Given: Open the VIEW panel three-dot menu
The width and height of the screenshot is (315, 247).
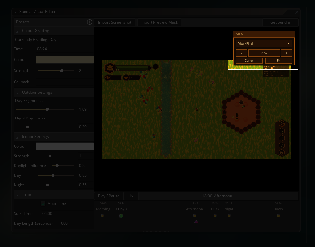Looking at the screenshot, I should pyautogui.click(x=290, y=34).
